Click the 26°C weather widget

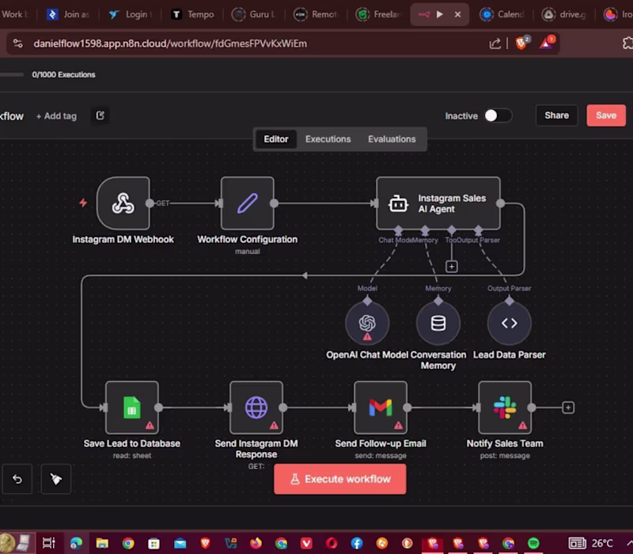tap(591, 543)
